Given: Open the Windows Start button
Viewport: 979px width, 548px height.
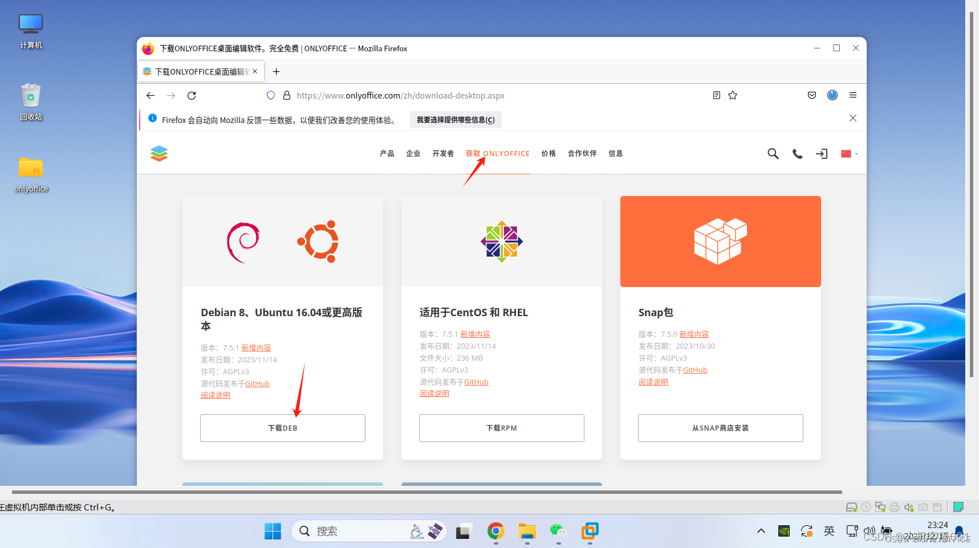Looking at the screenshot, I should (x=273, y=531).
